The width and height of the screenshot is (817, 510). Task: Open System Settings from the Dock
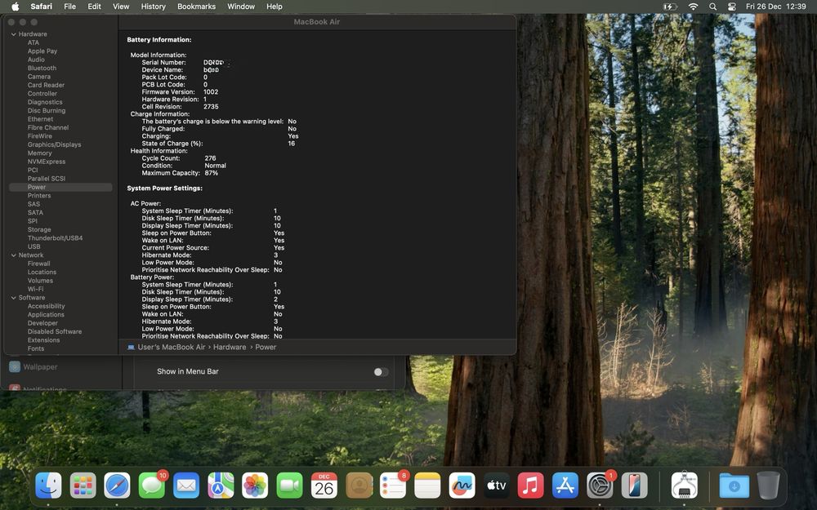(600, 486)
